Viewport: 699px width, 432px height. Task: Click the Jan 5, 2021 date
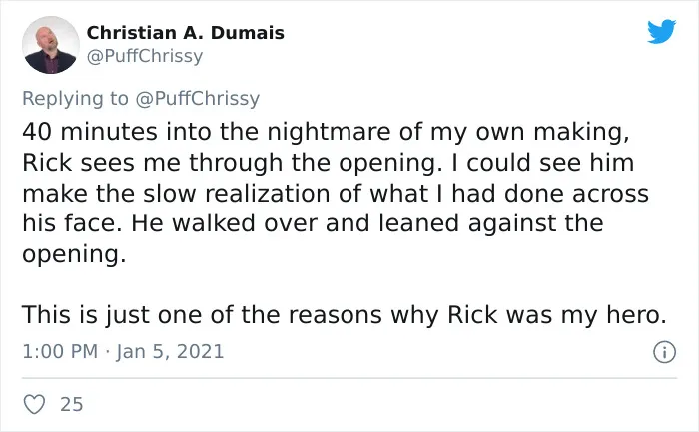170,352
